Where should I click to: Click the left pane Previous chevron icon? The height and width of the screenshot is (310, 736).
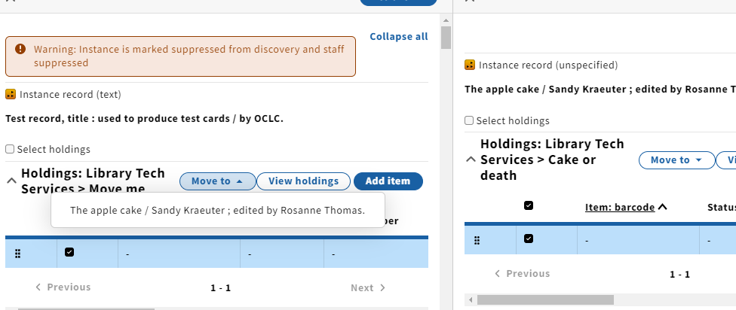click(38, 287)
